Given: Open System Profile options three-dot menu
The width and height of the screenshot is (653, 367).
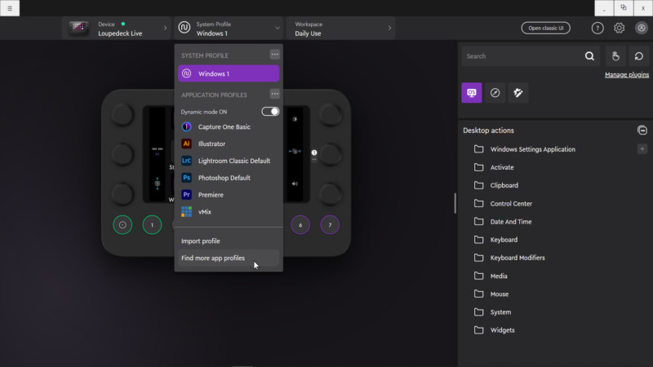Looking at the screenshot, I should tap(274, 55).
